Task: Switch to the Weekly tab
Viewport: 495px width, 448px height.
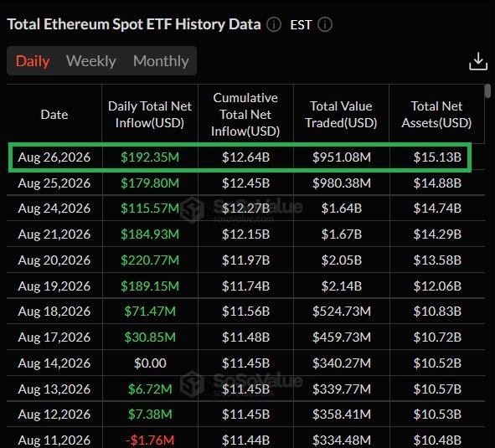Action: pyautogui.click(x=91, y=61)
